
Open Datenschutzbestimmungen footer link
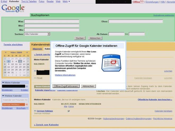click(x=139, y=119)
